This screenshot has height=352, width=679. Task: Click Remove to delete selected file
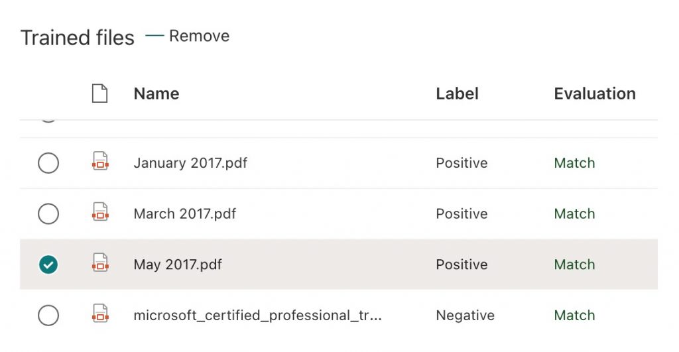click(199, 36)
